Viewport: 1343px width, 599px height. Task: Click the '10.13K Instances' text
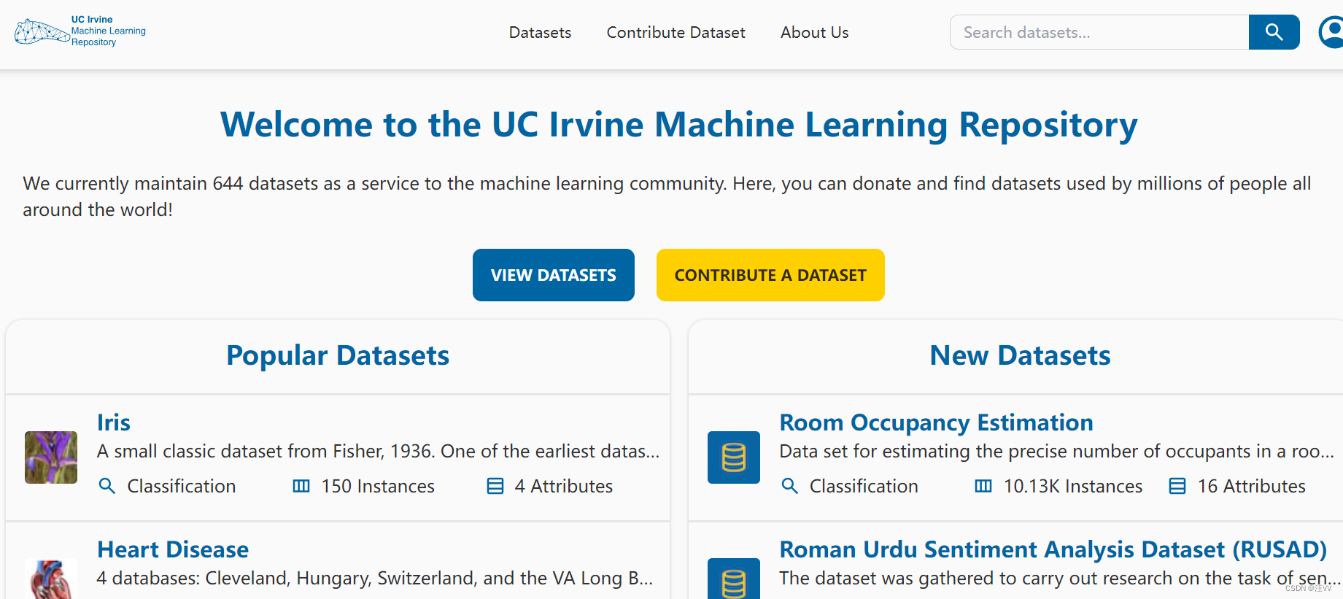(x=1073, y=486)
